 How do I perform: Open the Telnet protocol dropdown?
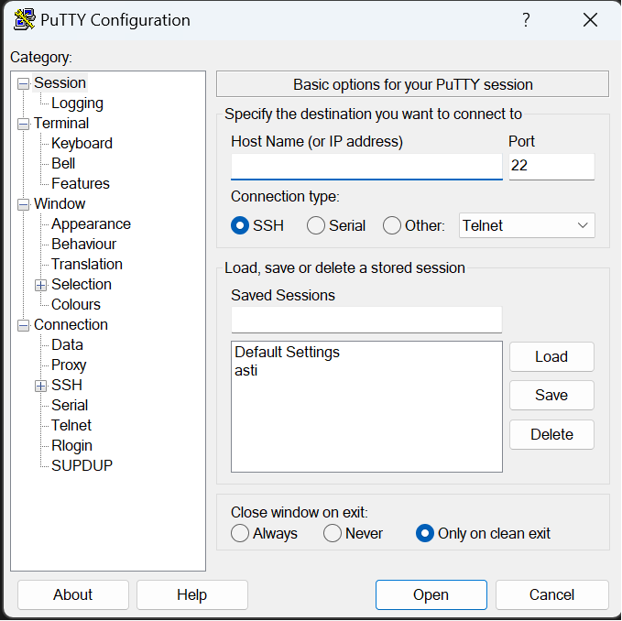click(x=526, y=225)
